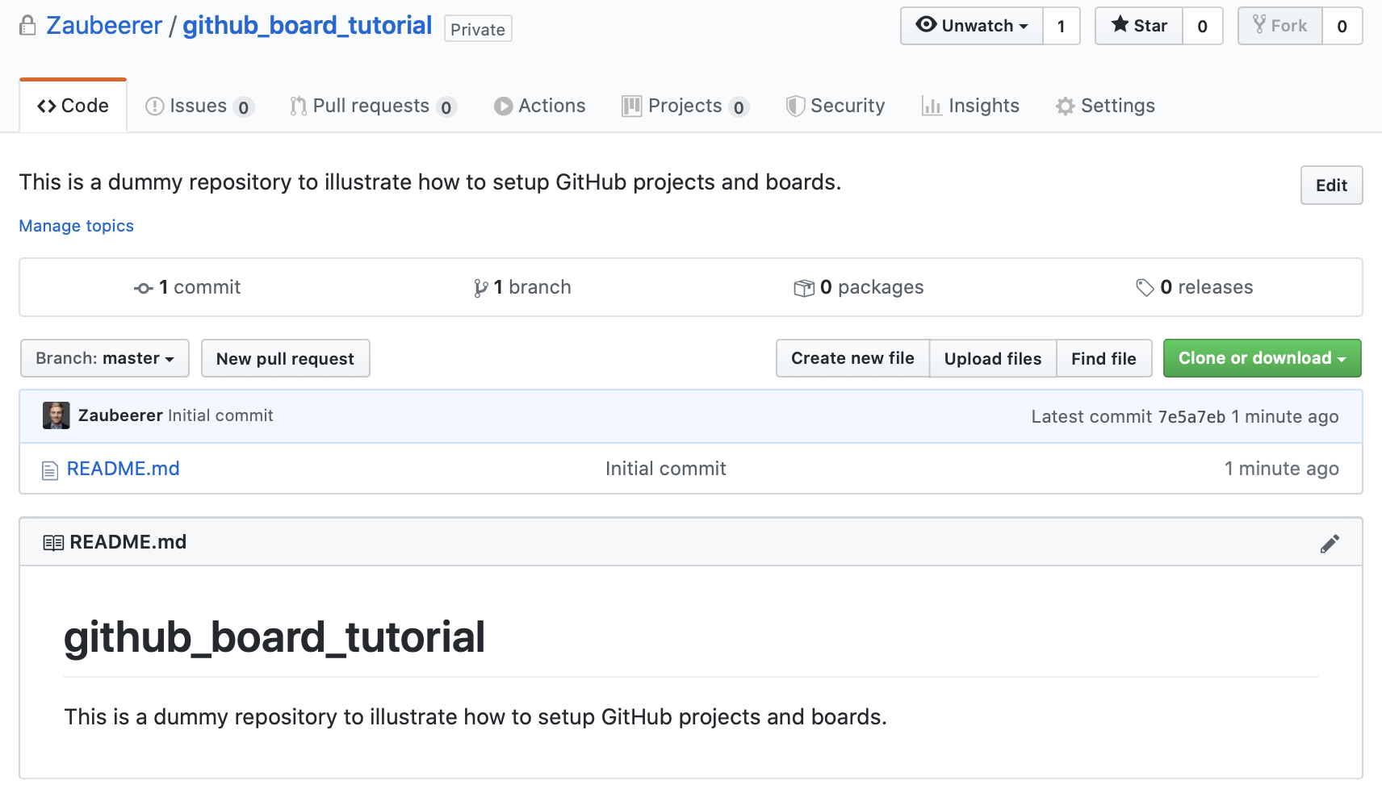The height and width of the screenshot is (797, 1382).
Task: Click Fork to fork the repository
Action: coord(1279,25)
